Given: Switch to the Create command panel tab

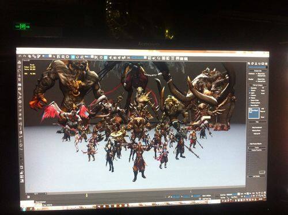Looking at the screenshot, I should (249, 63).
